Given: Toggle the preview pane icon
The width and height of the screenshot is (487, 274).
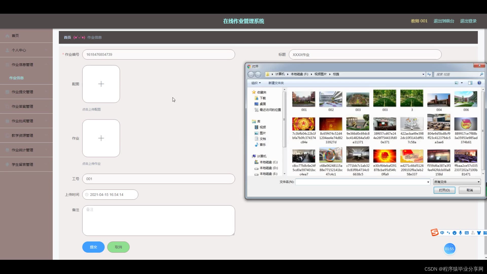Looking at the screenshot, I should click(470, 83).
